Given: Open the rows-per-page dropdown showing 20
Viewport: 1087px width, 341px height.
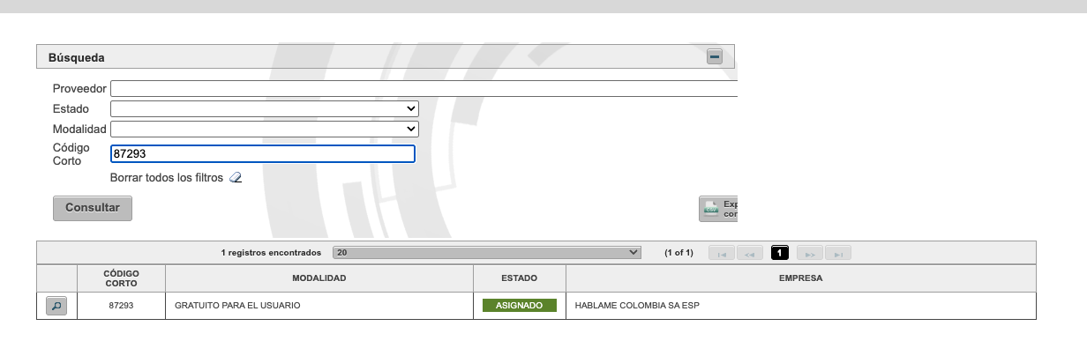Looking at the screenshot, I should tap(486, 253).
